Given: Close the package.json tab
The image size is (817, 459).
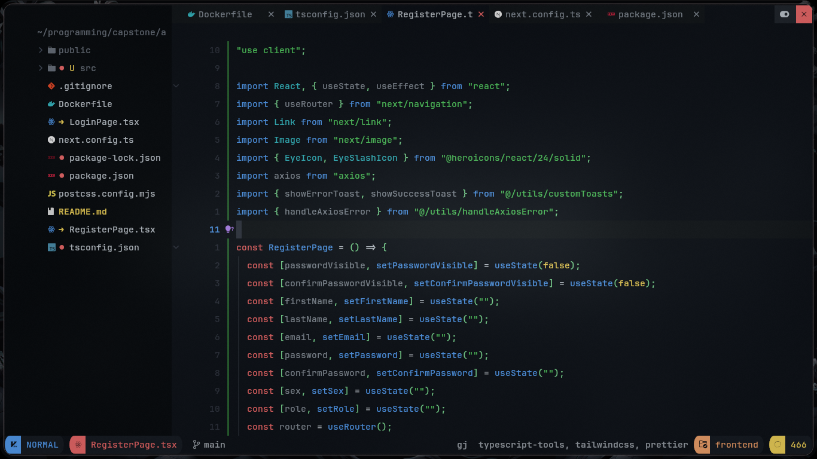Looking at the screenshot, I should 696,14.
